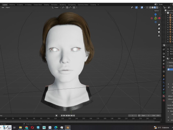The height and width of the screenshot is (130, 173).
Task: Open the green Object Data properties tab
Action: click(164, 93)
